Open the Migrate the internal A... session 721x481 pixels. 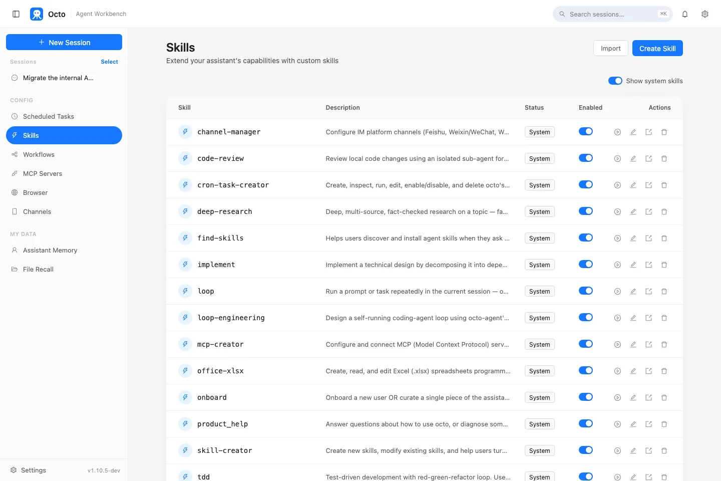(64, 78)
